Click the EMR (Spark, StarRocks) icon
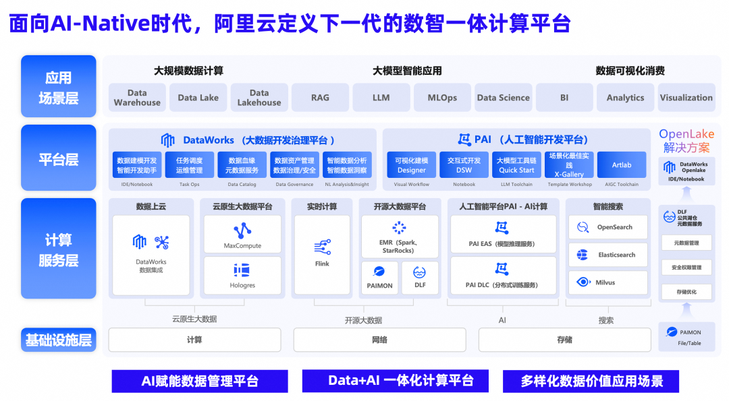Image resolution: width=729 pixels, height=401 pixels. [399, 227]
